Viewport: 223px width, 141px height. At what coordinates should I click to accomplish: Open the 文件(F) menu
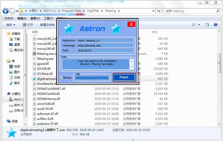[9, 19]
